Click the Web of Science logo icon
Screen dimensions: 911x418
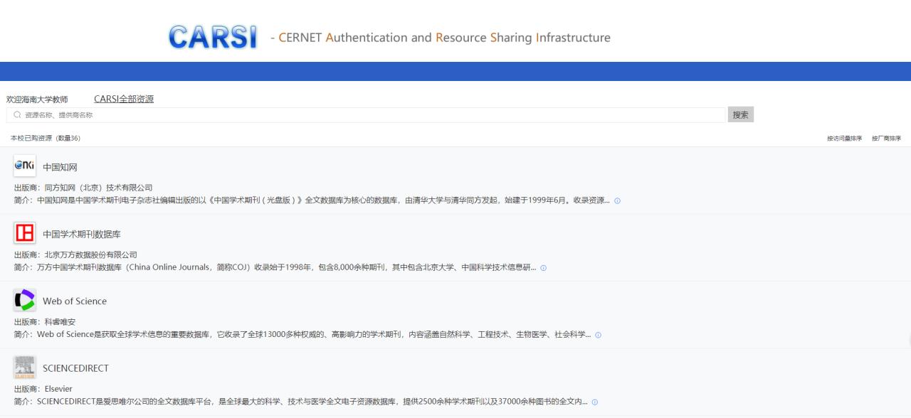[x=24, y=300]
